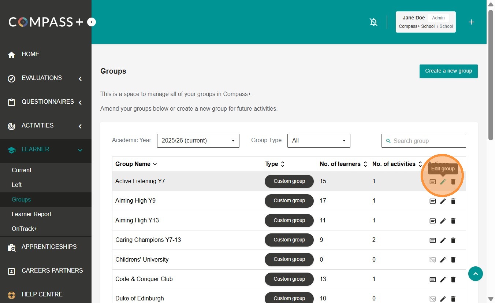The image size is (495, 303).
Task: Click the plus icon in the header
Action: coord(471,22)
